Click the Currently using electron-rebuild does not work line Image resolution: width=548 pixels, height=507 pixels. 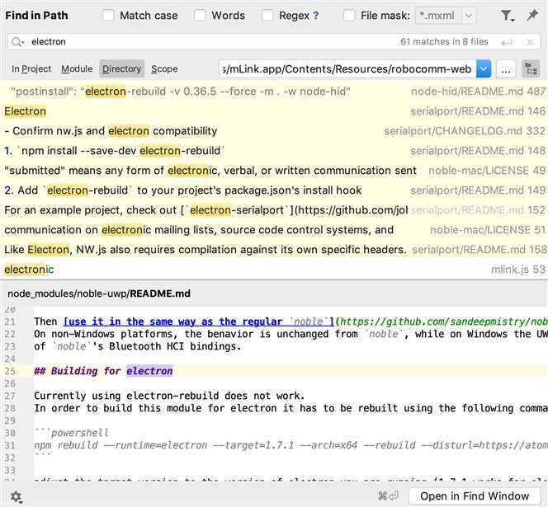click(169, 396)
